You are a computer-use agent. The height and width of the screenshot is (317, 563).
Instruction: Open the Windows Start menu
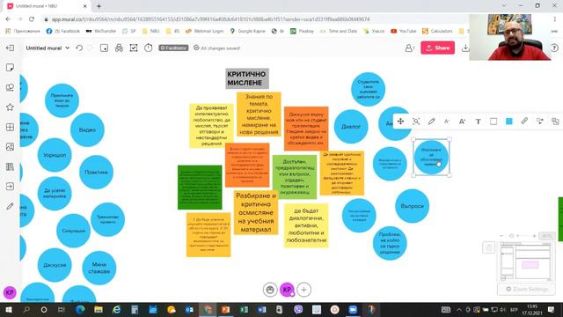pyautogui.click(x=8, y=309)
